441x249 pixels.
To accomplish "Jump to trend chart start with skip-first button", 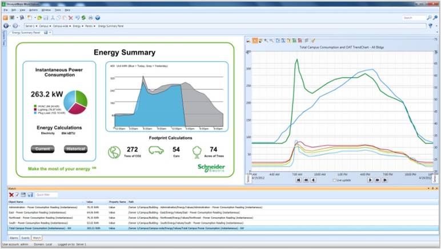I will pos(298,180).
